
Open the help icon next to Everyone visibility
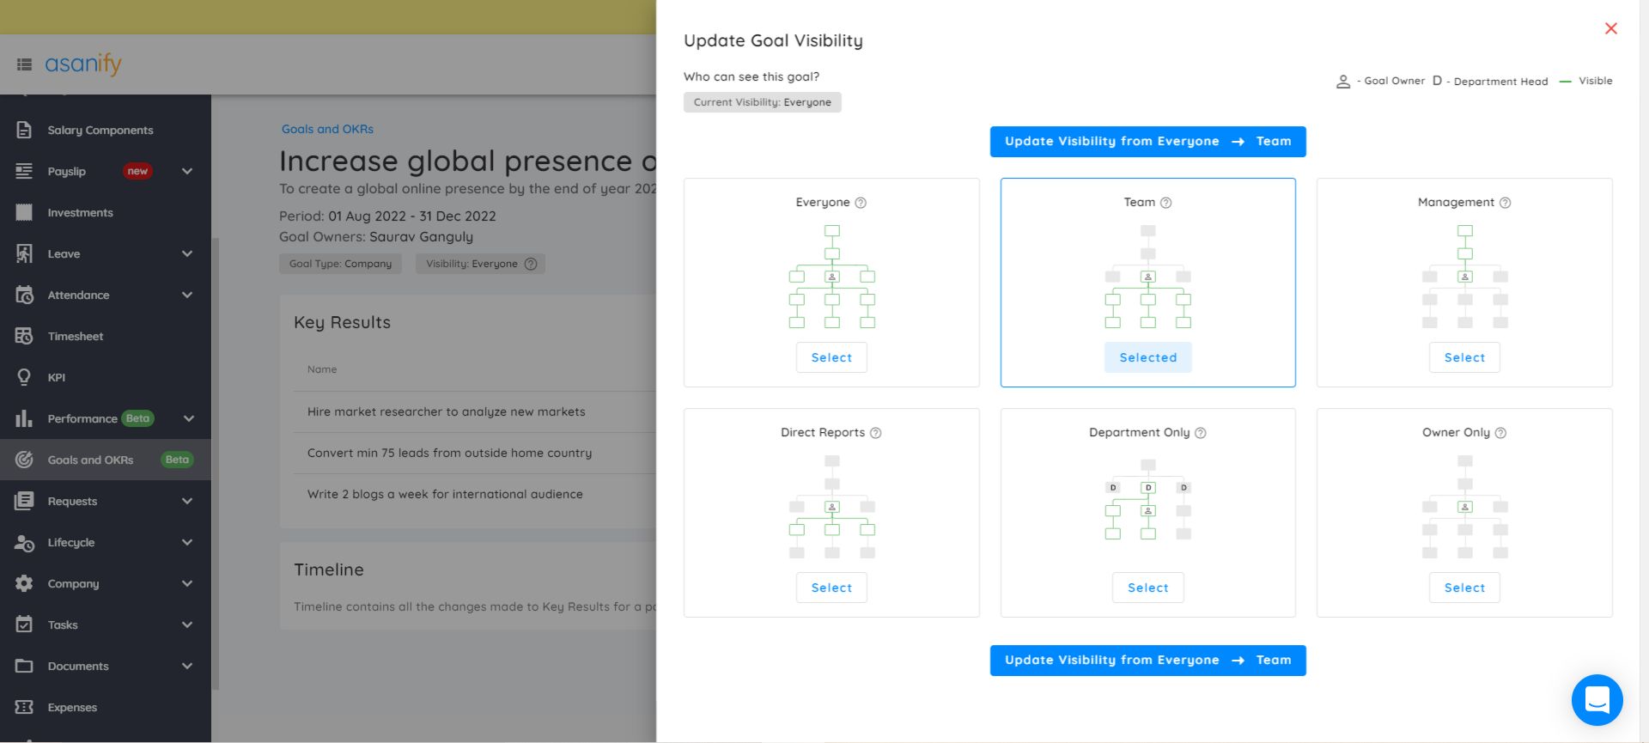tap(859, 202)
